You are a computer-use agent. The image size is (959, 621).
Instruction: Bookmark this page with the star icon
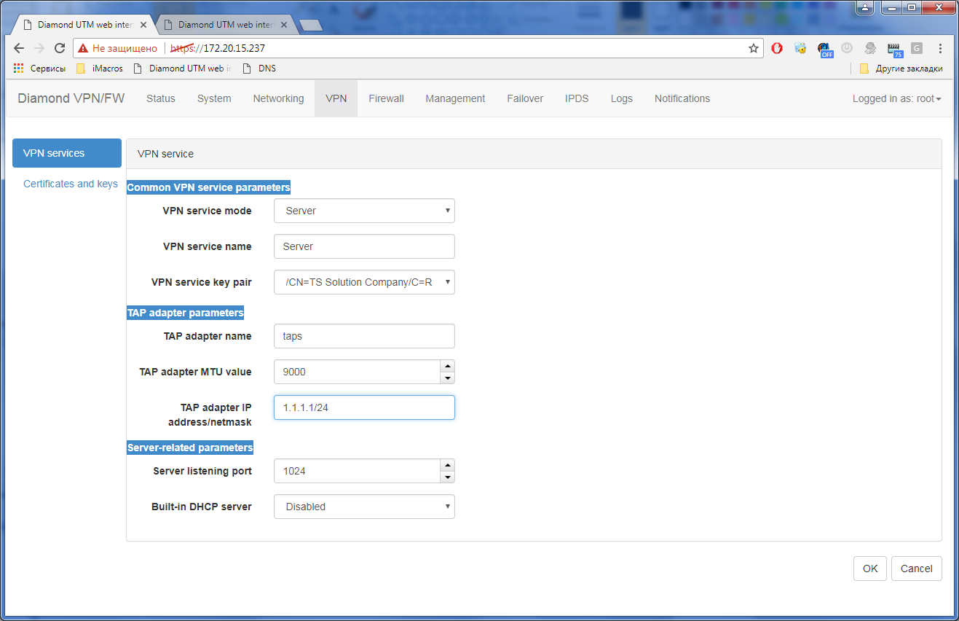(x=754, y=48)
